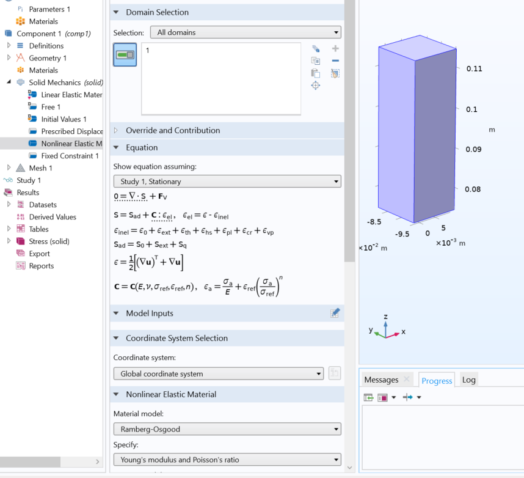Select the Nonlinear Elastic Material tree node
Screen dimensions: 524x478
(71, 144)
